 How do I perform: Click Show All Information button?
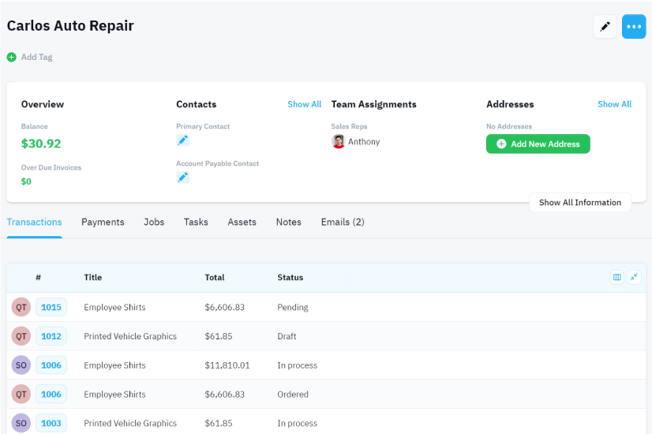[580, 203]
